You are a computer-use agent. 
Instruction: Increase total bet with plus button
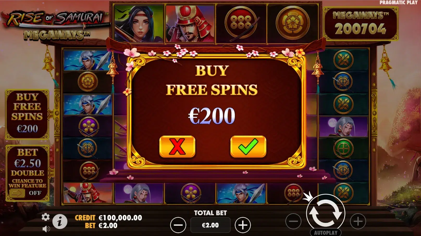pyautogui.click(x=243, y=225)
